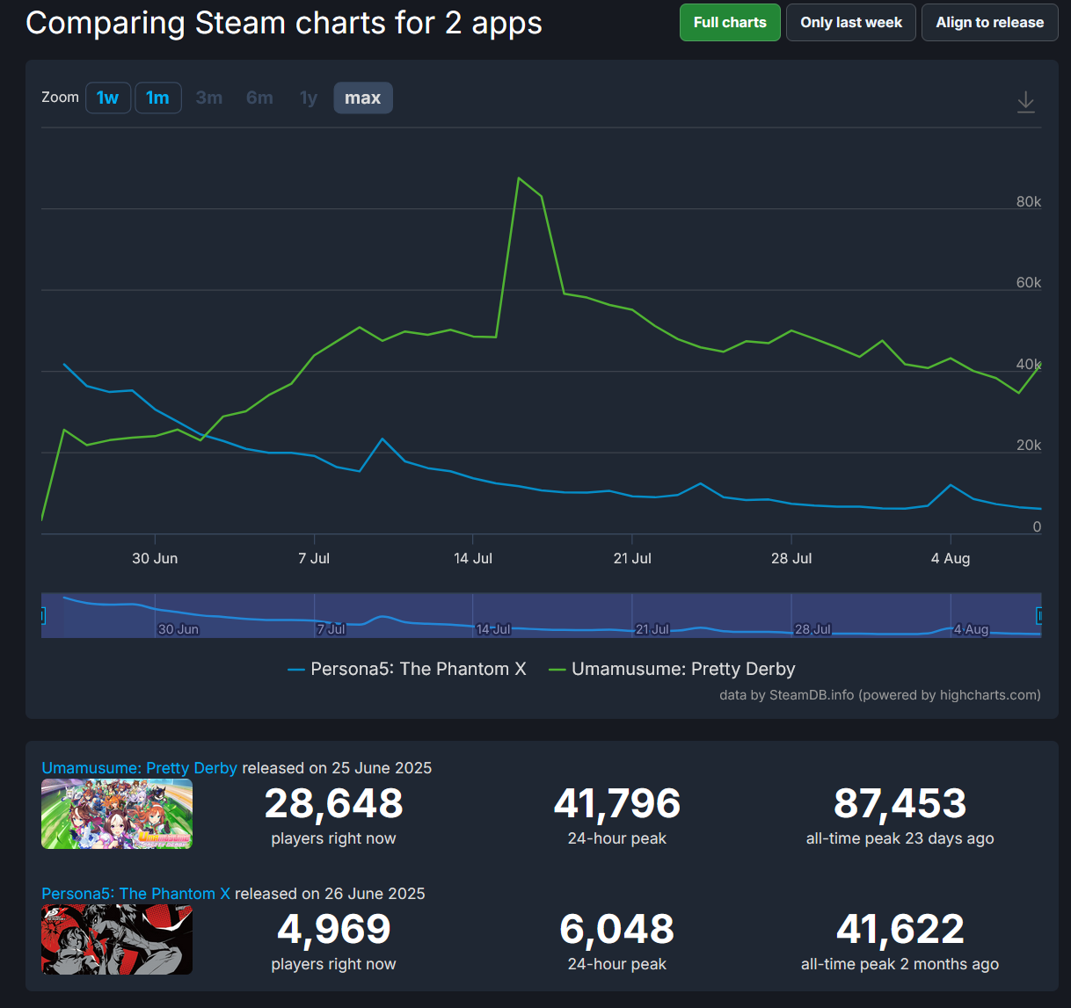Toggle Persona5: The Phantom X series legend
Screen dimensions: 1071x1008
(407, 670)
